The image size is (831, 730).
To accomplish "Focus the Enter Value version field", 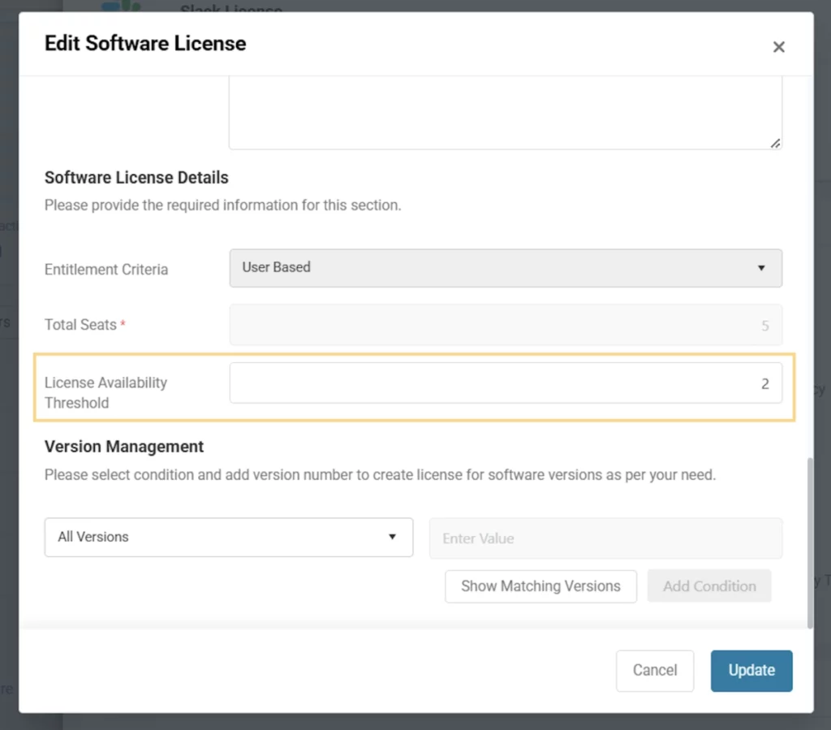I will coord(605,538).
